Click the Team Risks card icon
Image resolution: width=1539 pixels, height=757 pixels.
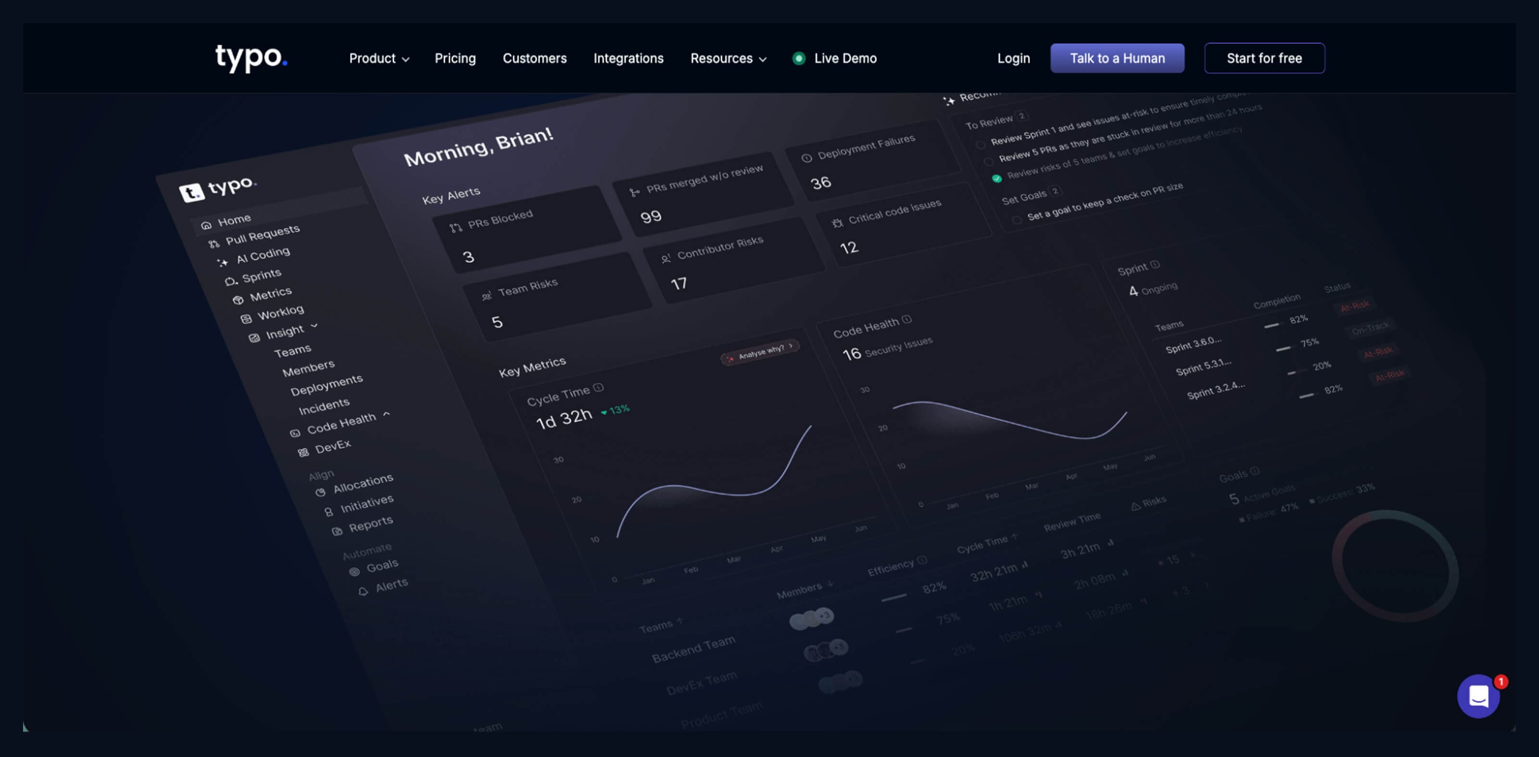tap(487, 296)
